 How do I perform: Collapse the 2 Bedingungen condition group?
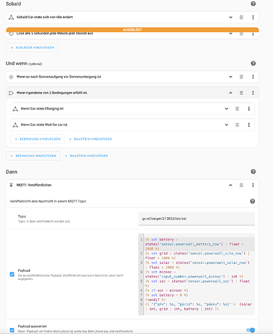pyautogui.click(x=230, y=93)
